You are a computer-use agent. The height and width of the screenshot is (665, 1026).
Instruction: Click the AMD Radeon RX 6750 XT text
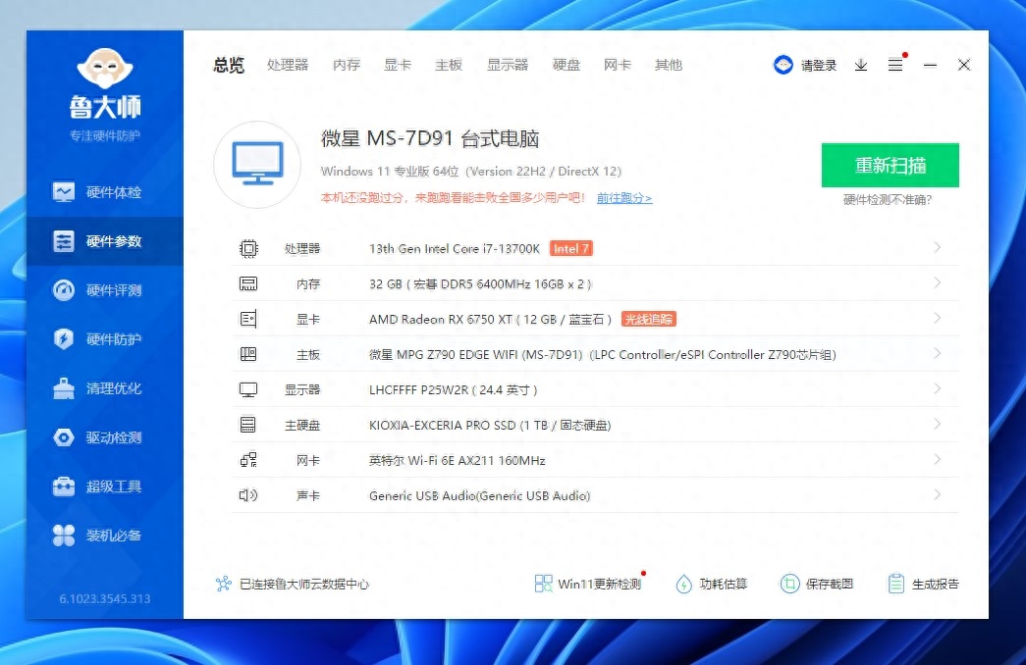[x=441, y=319]
